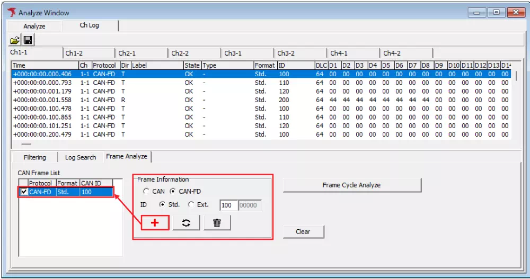Click the D8 column header

pos(428,65)
